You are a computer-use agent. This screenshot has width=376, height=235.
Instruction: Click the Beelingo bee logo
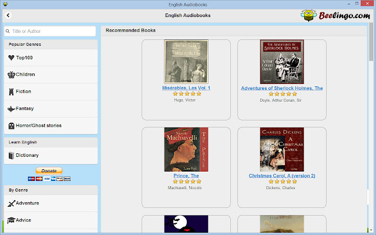(308, 16)
